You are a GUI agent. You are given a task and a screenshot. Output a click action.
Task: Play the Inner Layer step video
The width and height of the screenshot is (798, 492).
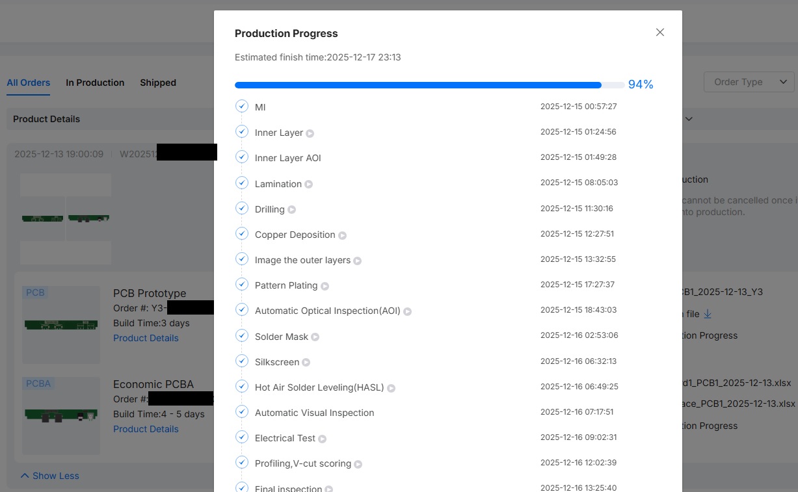click(x=310, y=133)
